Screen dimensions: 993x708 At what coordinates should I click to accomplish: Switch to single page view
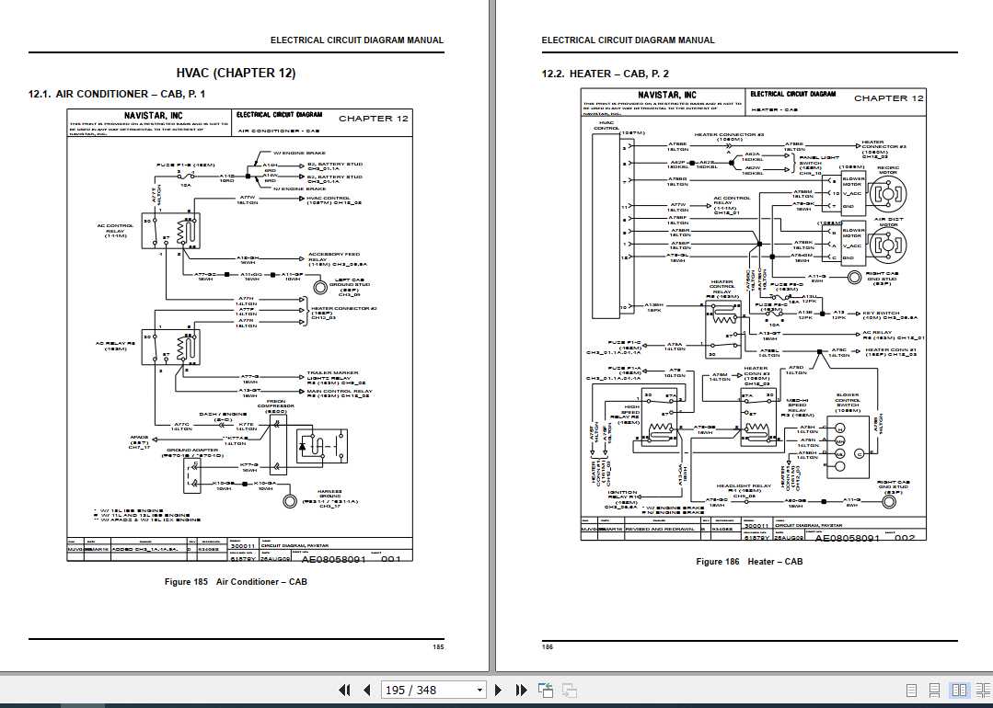pos(911,691)
